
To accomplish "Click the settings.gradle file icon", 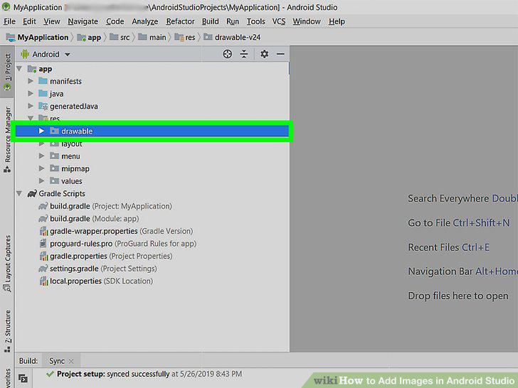I will coord(43,269).
